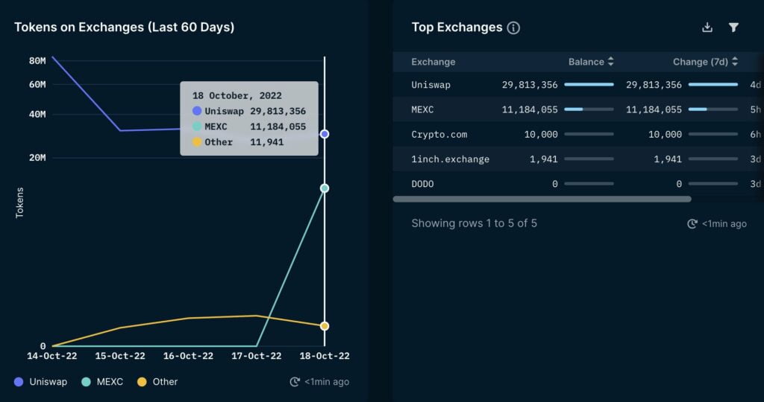The height and width of the screenshot is (402, 764).
Task: Click the DODO exchange row
Action: (x=422, y=183)
